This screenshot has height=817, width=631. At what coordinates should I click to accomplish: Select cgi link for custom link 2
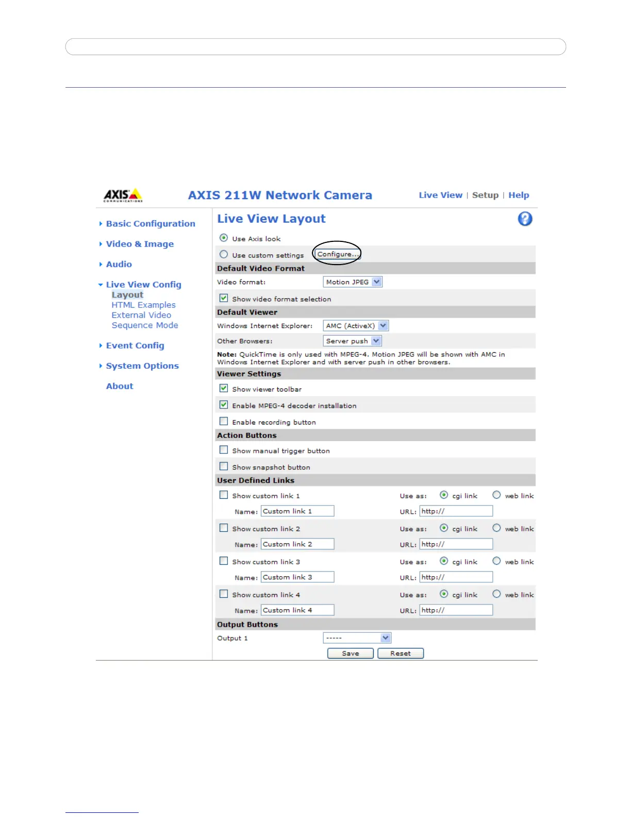444,528
